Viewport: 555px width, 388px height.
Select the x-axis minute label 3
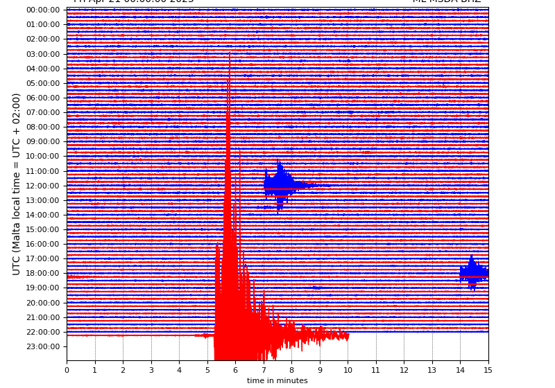151,370
